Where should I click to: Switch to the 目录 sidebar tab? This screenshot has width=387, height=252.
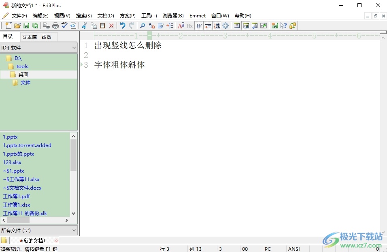(8, 36)
